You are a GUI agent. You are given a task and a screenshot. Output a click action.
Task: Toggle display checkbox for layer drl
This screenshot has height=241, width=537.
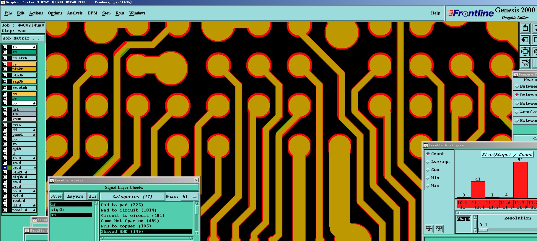click(x=5, y=109)
